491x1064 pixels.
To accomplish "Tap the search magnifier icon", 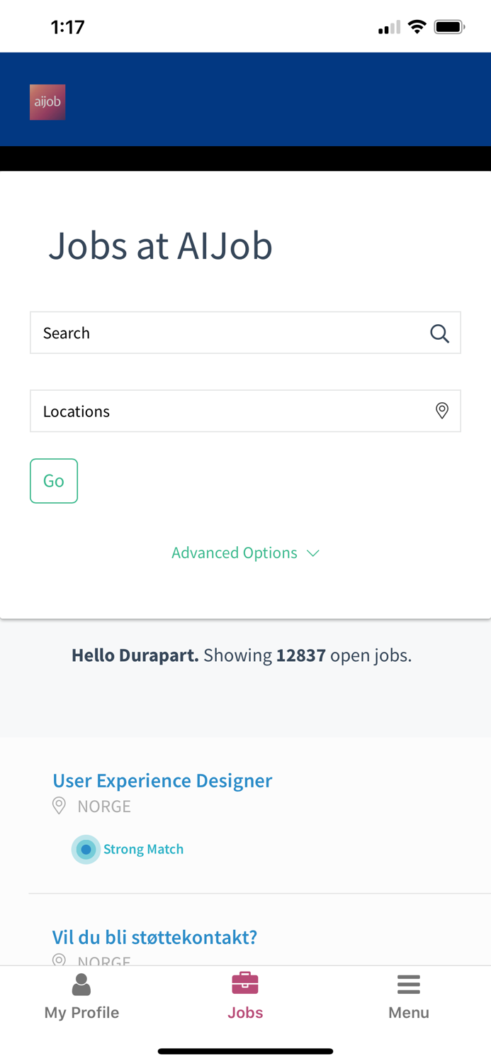I will (x=439, y=333).
